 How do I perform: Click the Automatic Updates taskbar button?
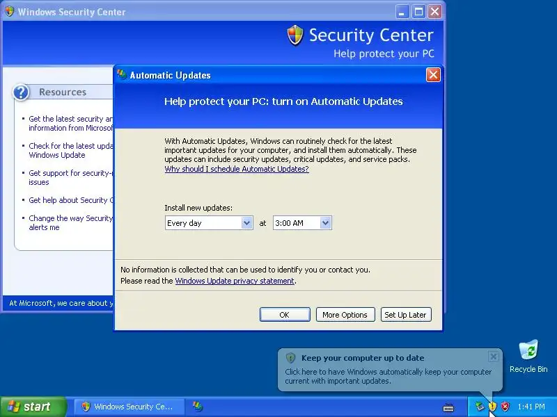198,407
